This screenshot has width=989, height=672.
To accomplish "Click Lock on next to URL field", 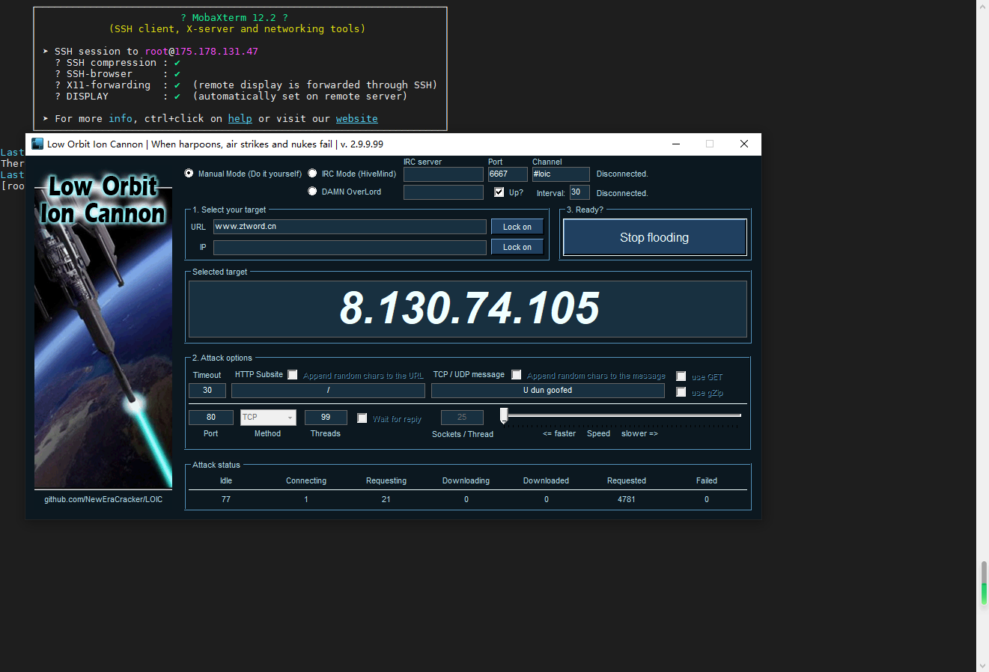I will coord(517,227).
